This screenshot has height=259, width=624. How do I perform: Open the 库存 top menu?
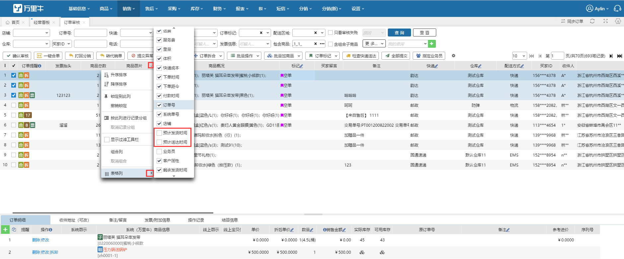(x=196, y=9)
